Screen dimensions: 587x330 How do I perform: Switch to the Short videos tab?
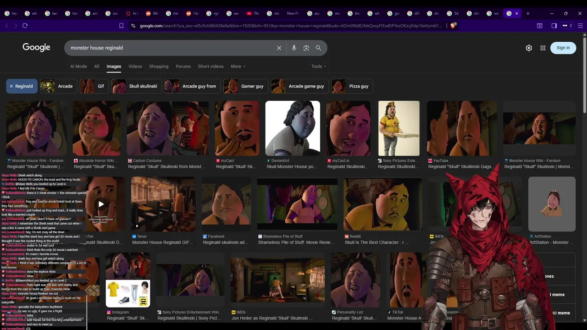pos(210,66)
